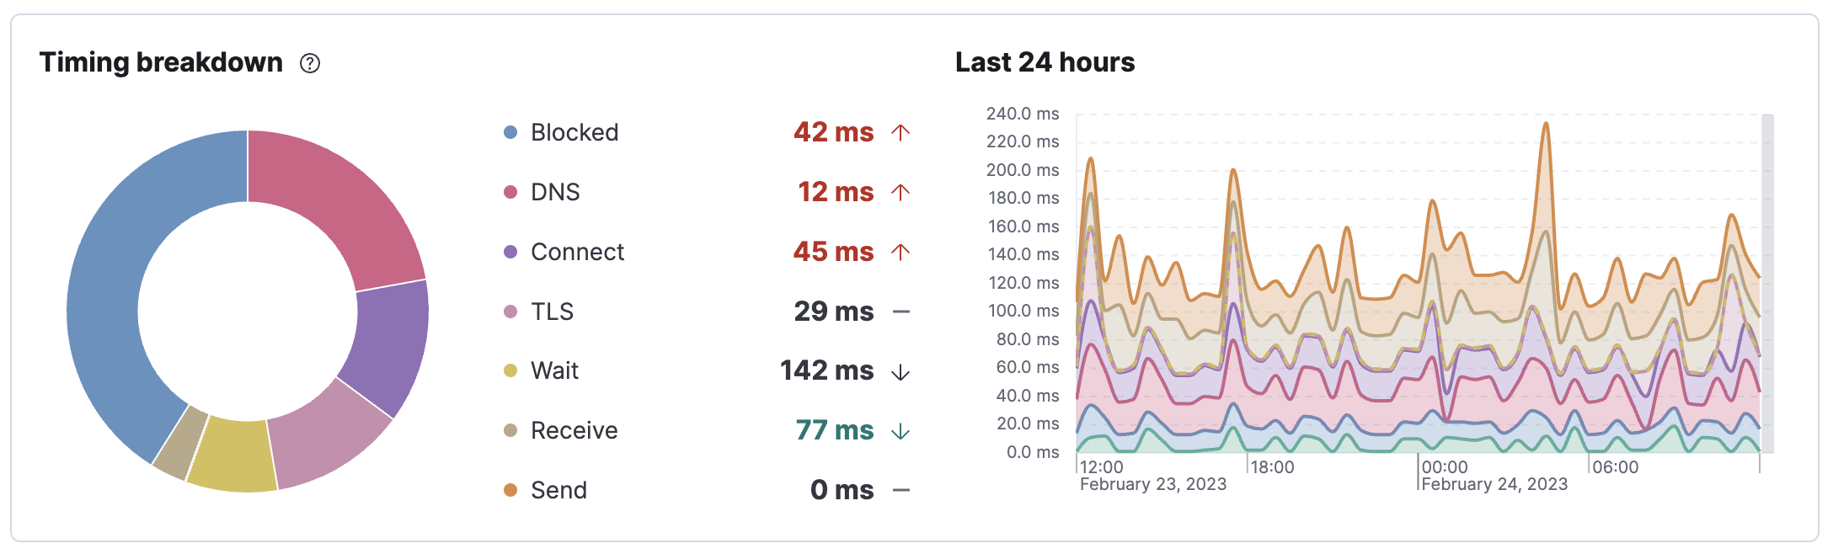Image resolution: width=1833 pixels, height=554 pixels.
Task: Click the Blocked upward trend arrow
Action: point(900,132)
